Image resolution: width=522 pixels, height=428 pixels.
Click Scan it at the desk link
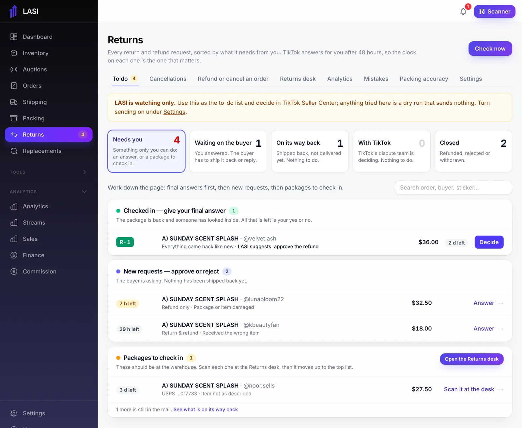pyautogui.click(x=473, y=389)
